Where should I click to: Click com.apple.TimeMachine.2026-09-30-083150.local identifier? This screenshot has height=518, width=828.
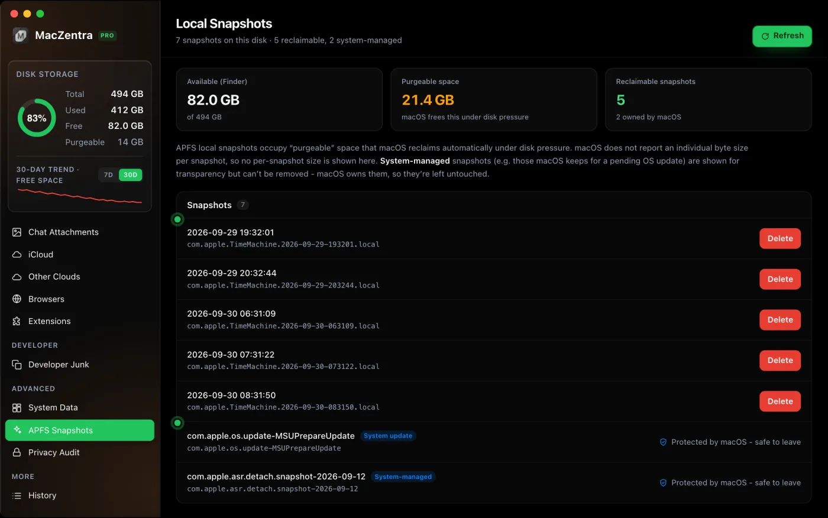(x=283, y=407)
